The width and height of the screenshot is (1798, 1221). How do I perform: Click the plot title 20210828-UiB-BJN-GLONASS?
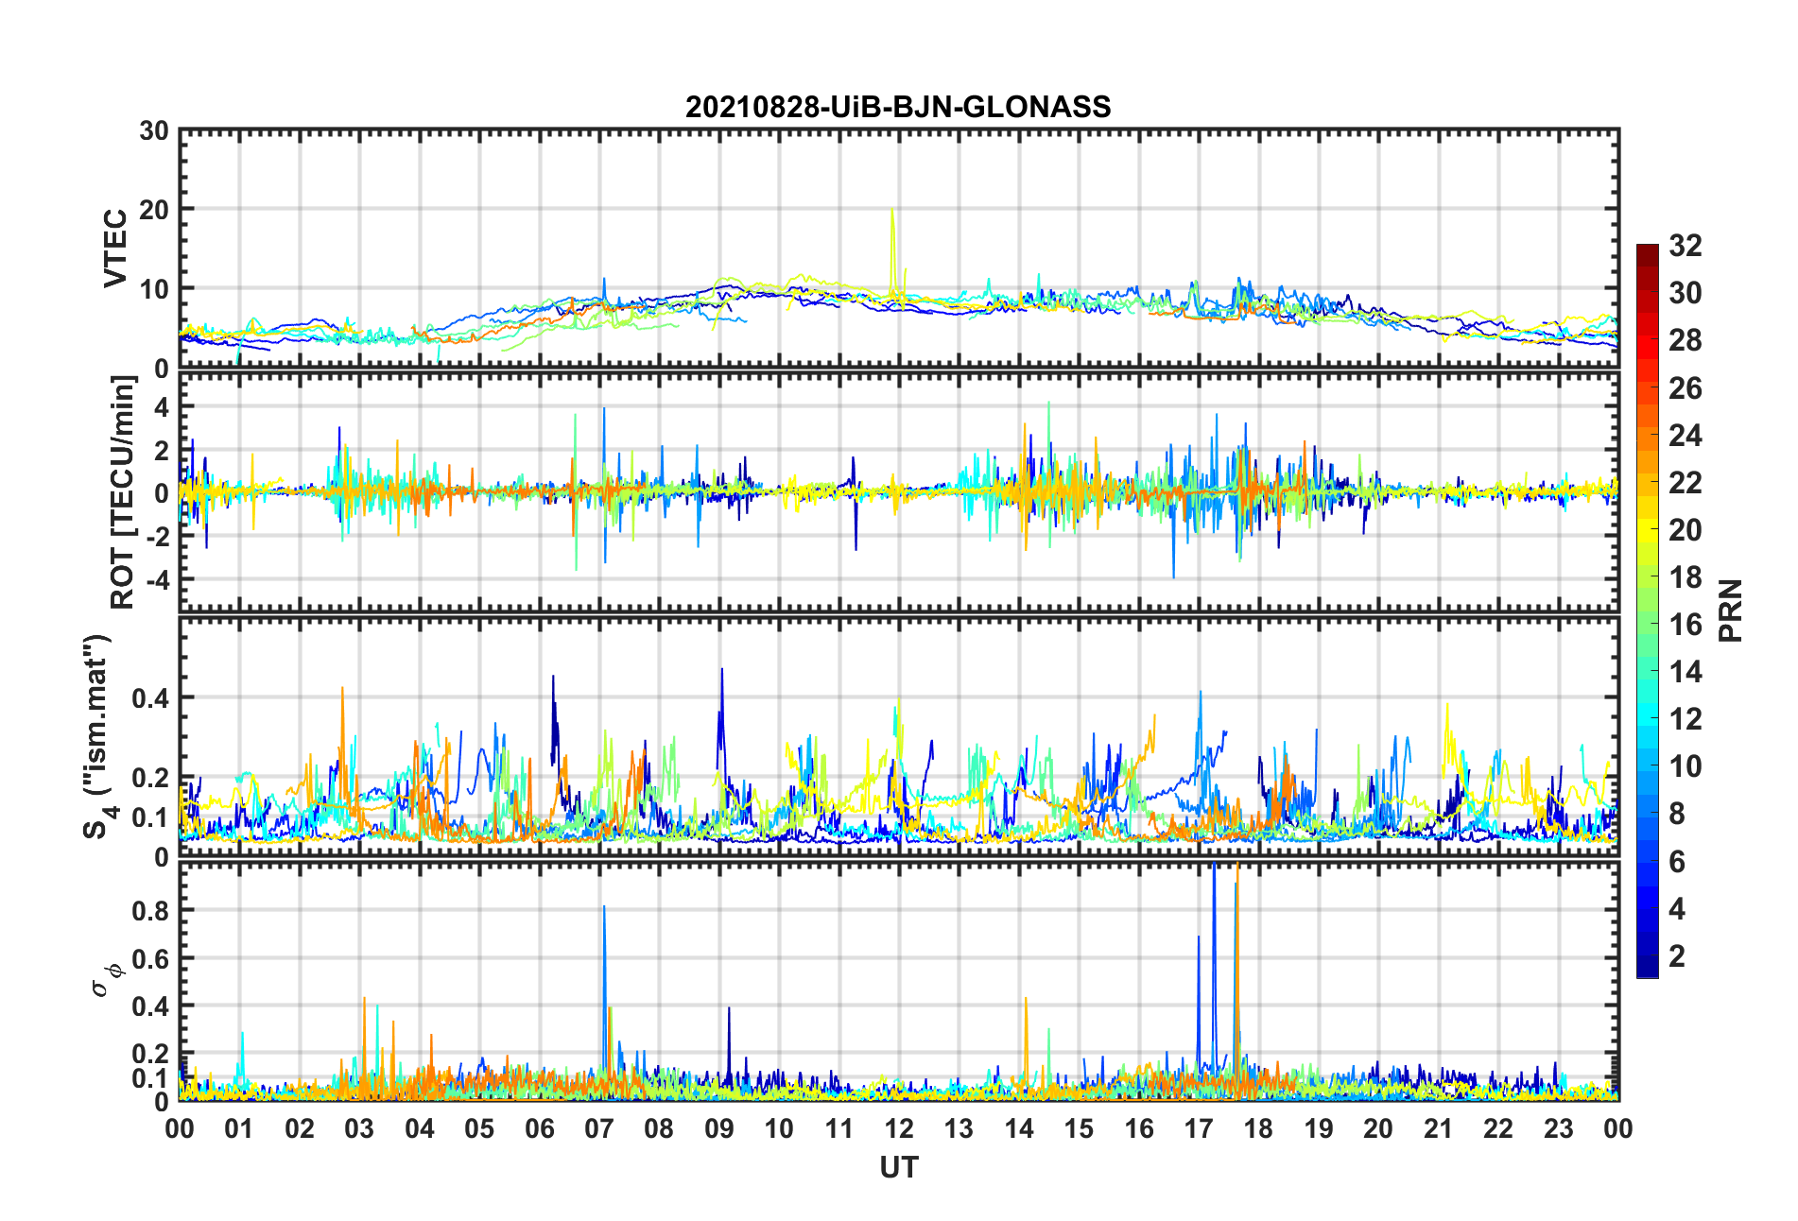click(x=898, y=107)
